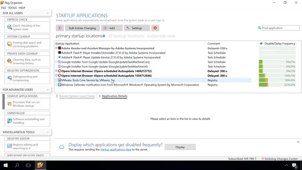
Task: Click the frequency bar for GoogleUpdateTaskMachineCore row
Action: (277, 62)
